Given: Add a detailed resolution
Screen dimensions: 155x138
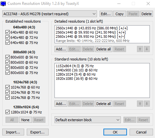Looking at the screenshot, I should [61, 49].
